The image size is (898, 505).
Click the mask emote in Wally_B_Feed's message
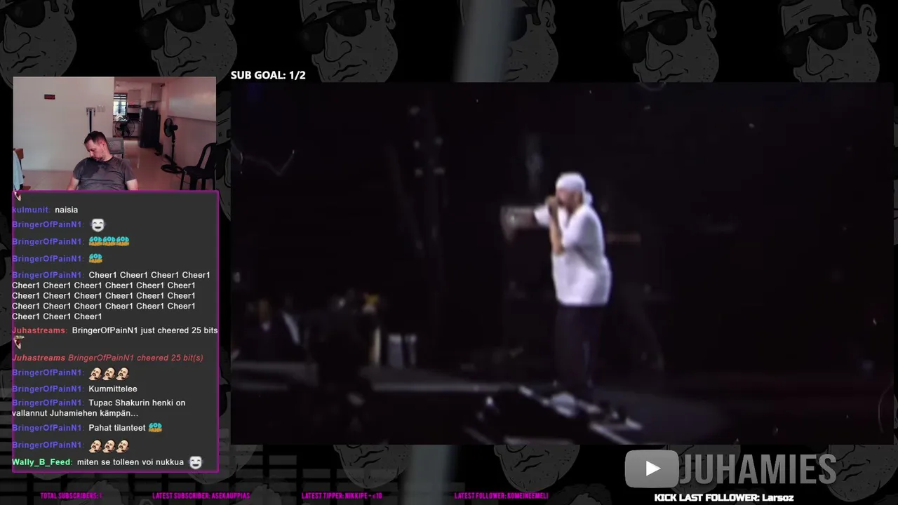195,462
